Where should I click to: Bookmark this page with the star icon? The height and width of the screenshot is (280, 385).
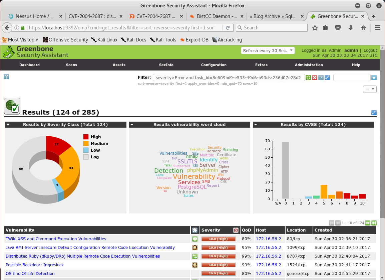[315, 28]
